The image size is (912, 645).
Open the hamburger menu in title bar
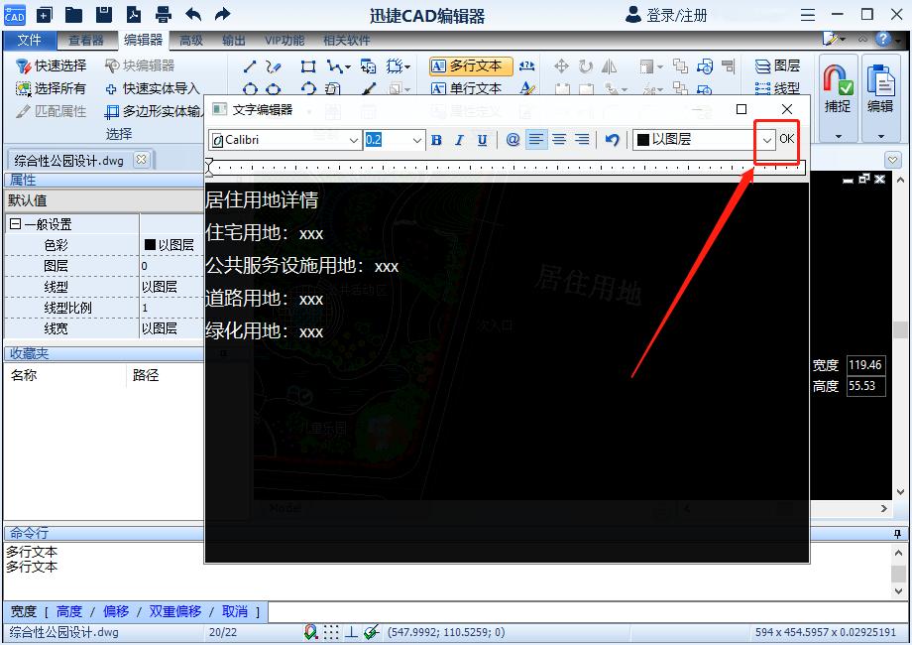coord(808,15)
